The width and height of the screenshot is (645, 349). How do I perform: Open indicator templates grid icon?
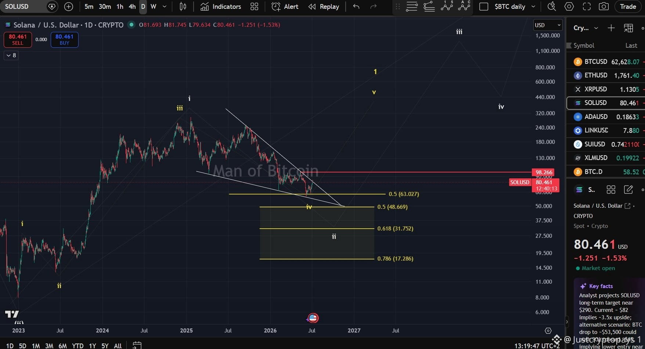coord(254,7)
